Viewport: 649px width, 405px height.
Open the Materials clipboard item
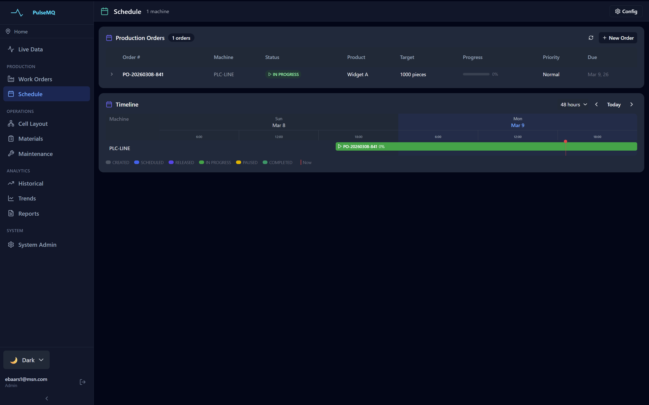30,139
